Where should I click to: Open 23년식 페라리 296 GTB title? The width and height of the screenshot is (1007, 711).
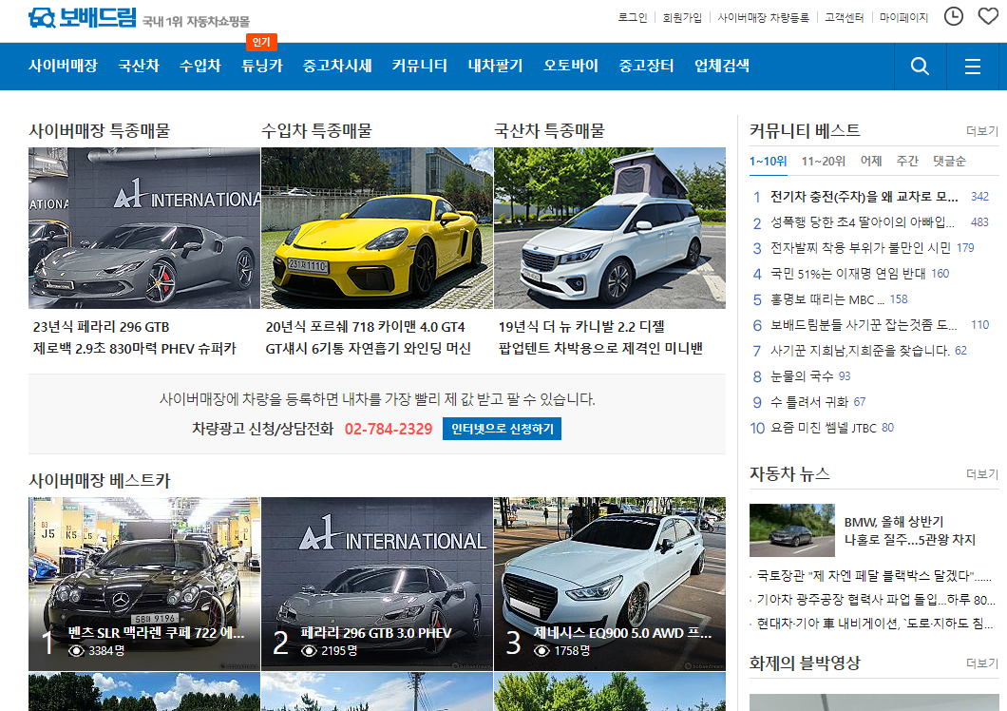click(x=102, y=327)
